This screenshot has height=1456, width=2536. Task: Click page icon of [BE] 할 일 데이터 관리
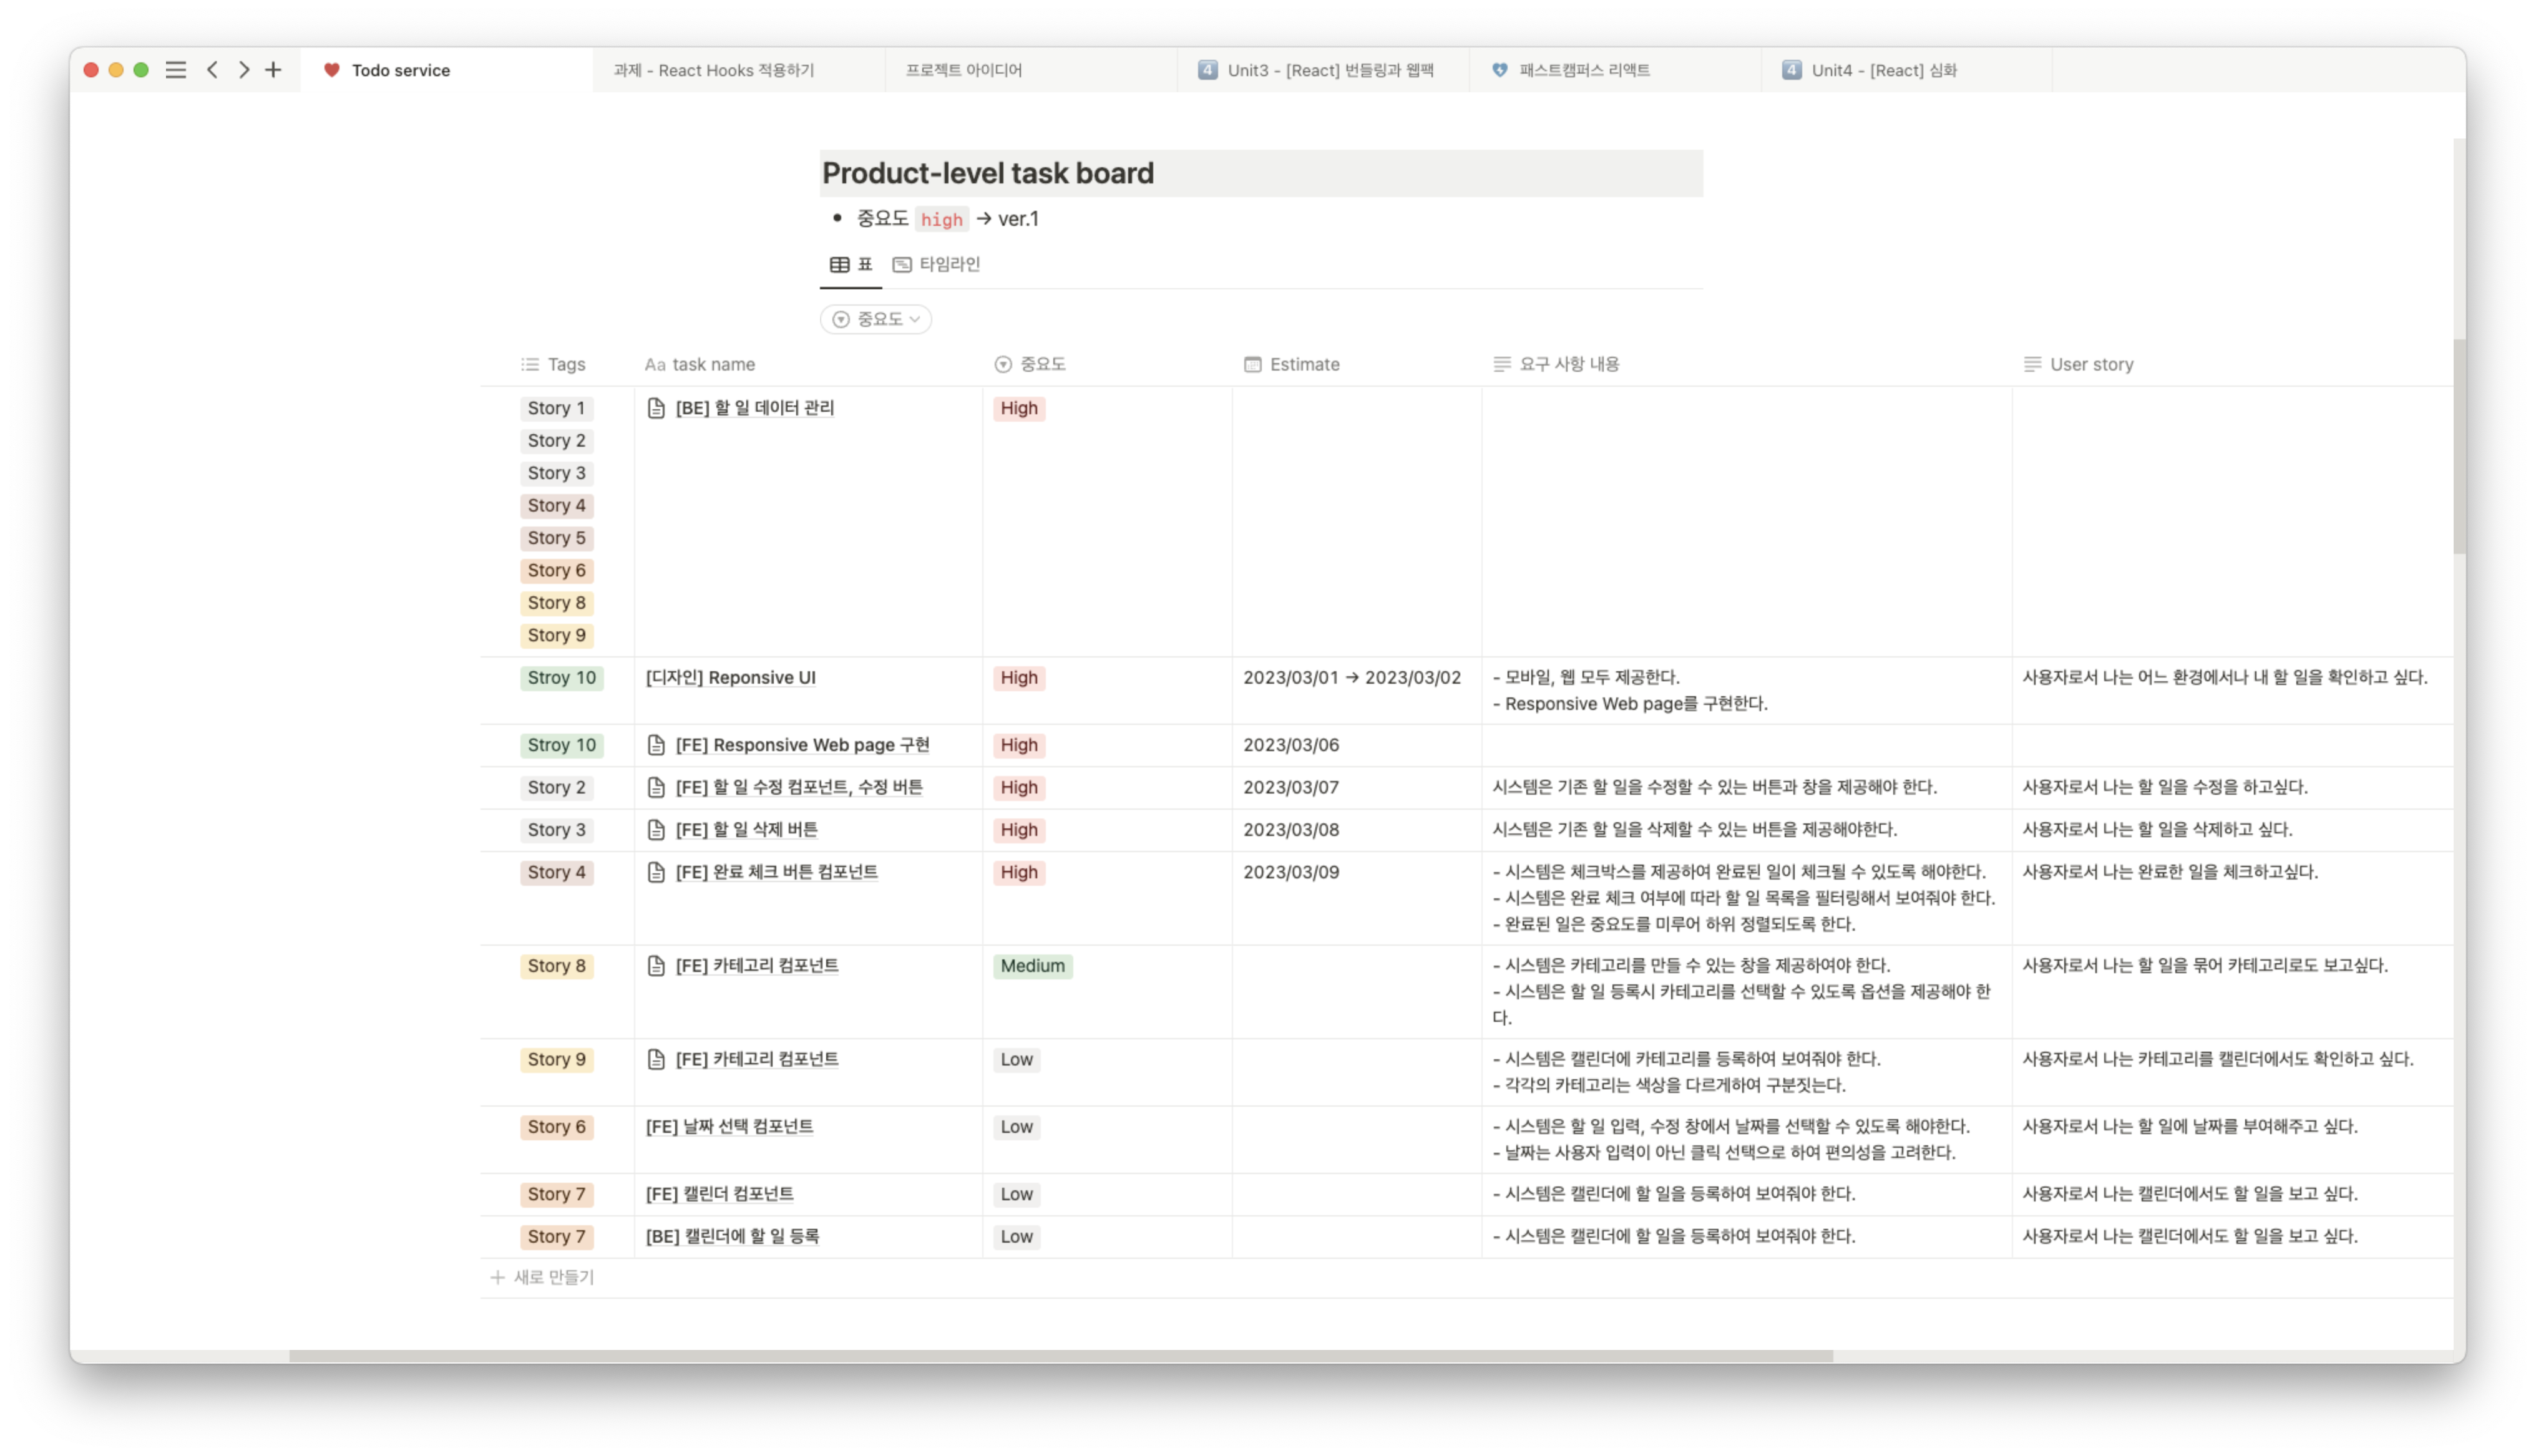pos(656,408)
